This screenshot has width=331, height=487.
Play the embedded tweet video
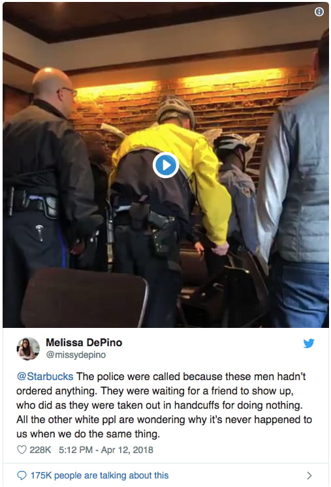pos(166,165)
